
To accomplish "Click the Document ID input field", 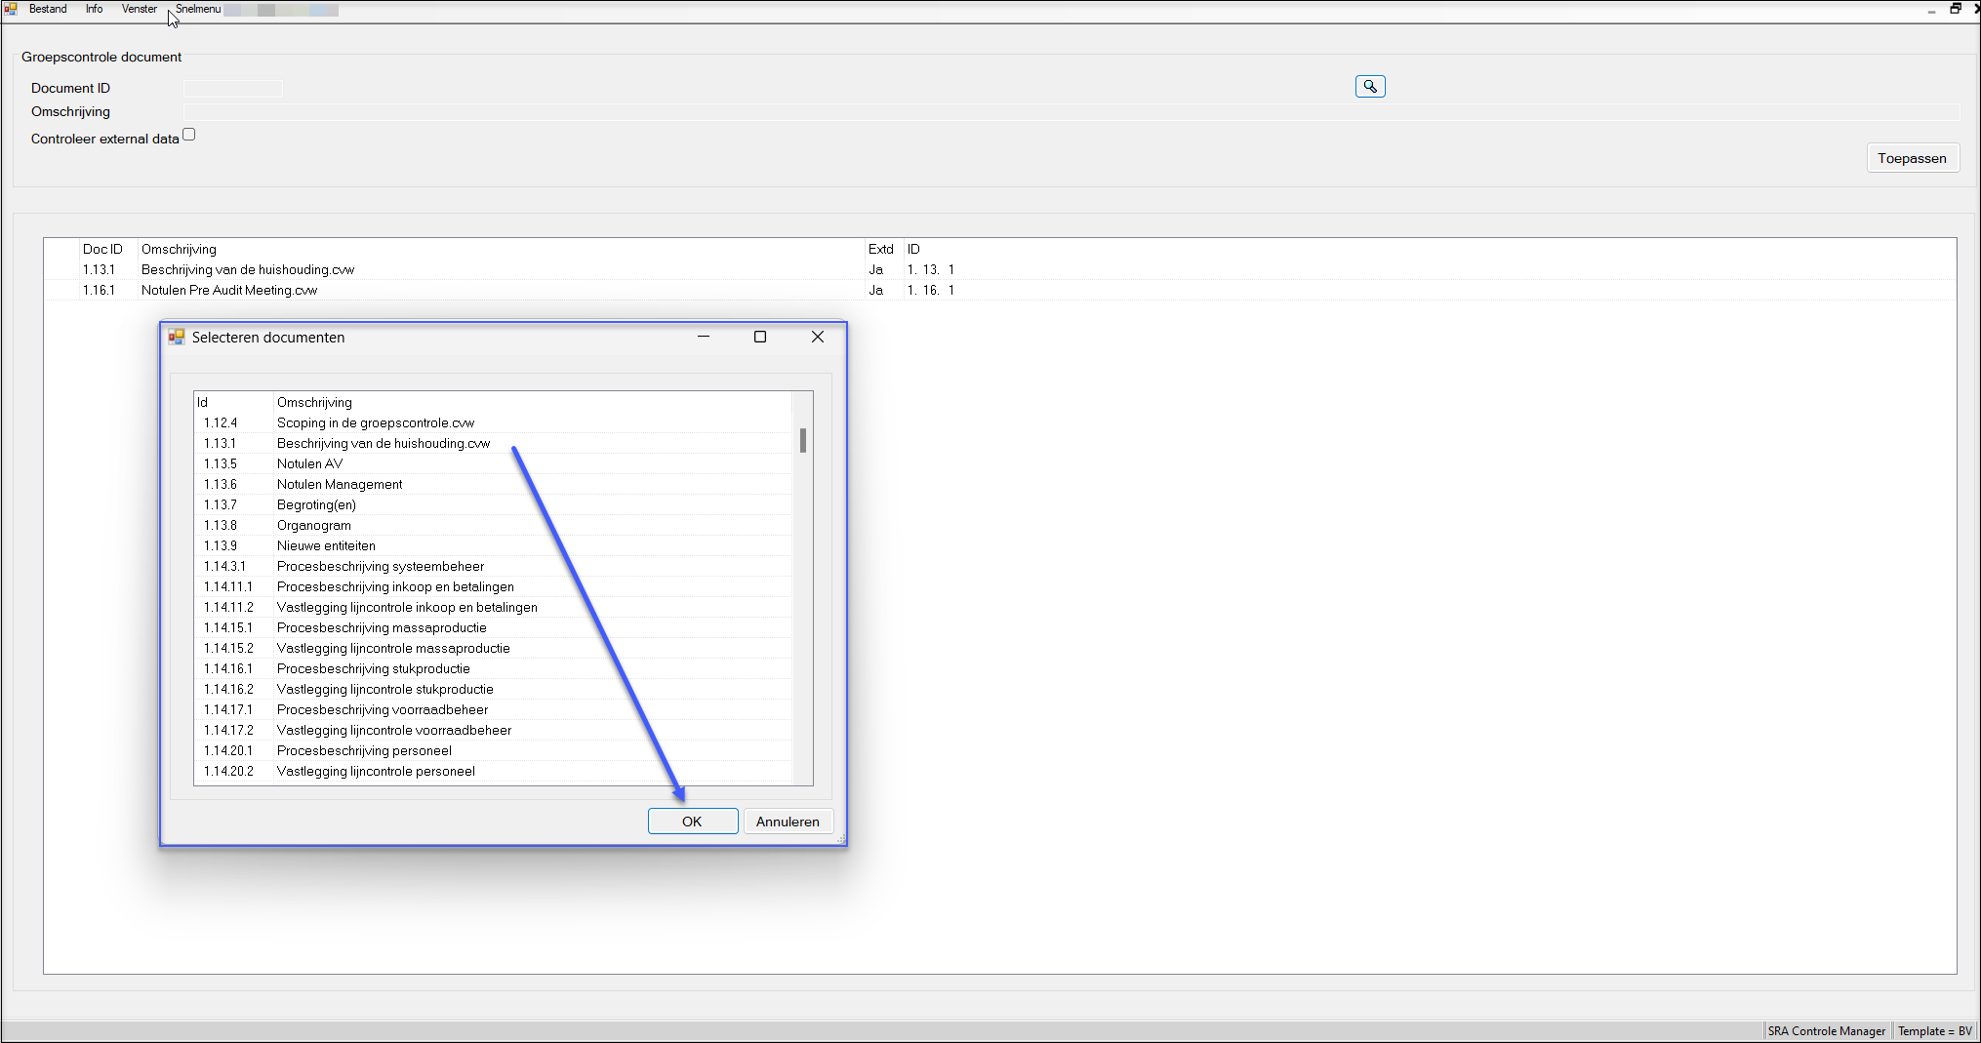I will pyautogui.click(x=233, y=89).
